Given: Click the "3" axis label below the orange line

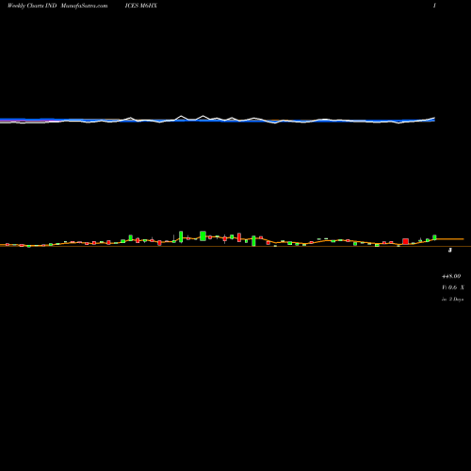Looking at the screenshot, I should click(450, 251).
